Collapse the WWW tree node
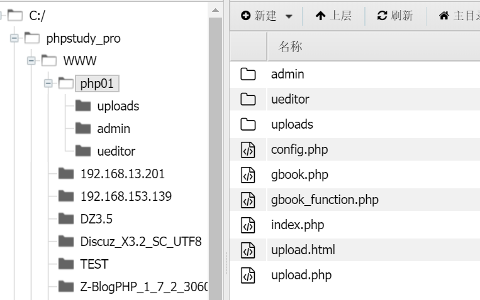 pyautogui.click(x=31, y=61)
